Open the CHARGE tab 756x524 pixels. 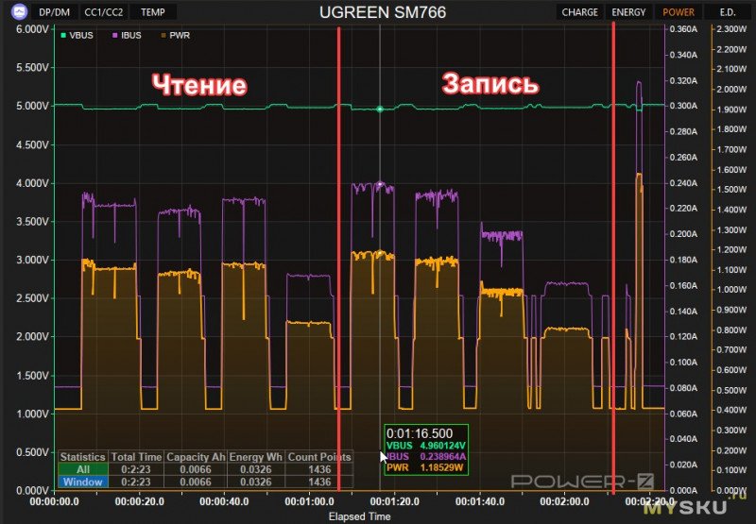click(x=579, y=12)
